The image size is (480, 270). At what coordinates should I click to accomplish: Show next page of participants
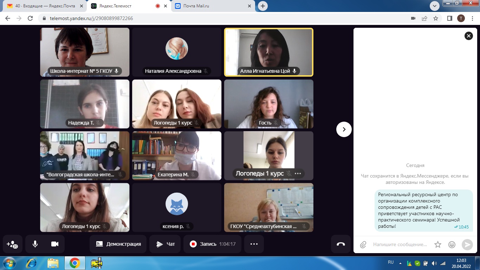pyautogui.click(x=344, y=129)
